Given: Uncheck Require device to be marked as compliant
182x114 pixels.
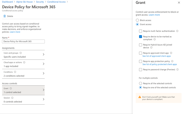Looking at the screenshot, I should coord(140,36).
